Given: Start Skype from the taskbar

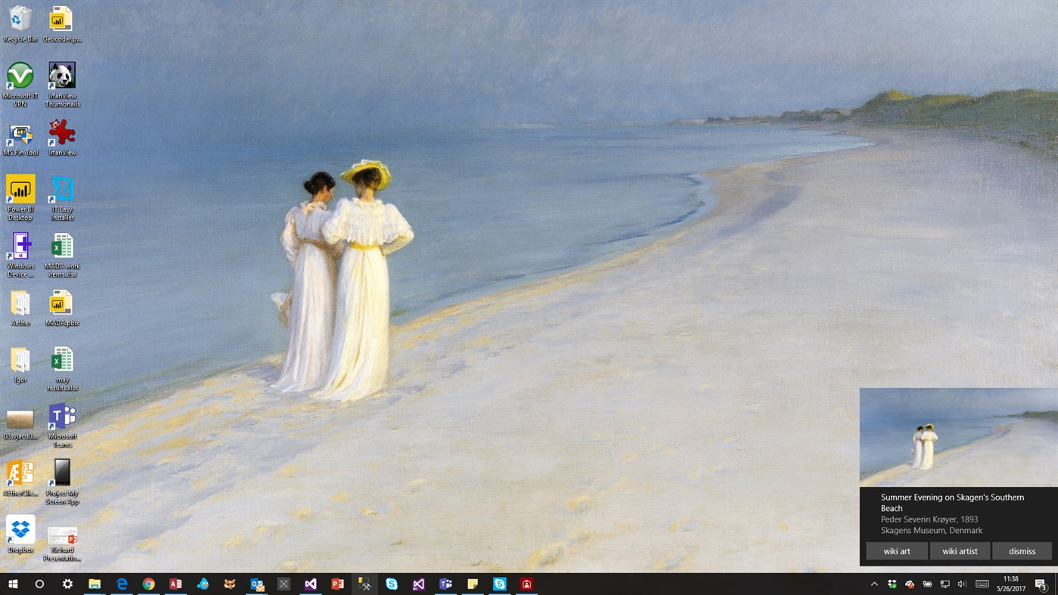Looking at the screenshot, I should tap(391, 584).
